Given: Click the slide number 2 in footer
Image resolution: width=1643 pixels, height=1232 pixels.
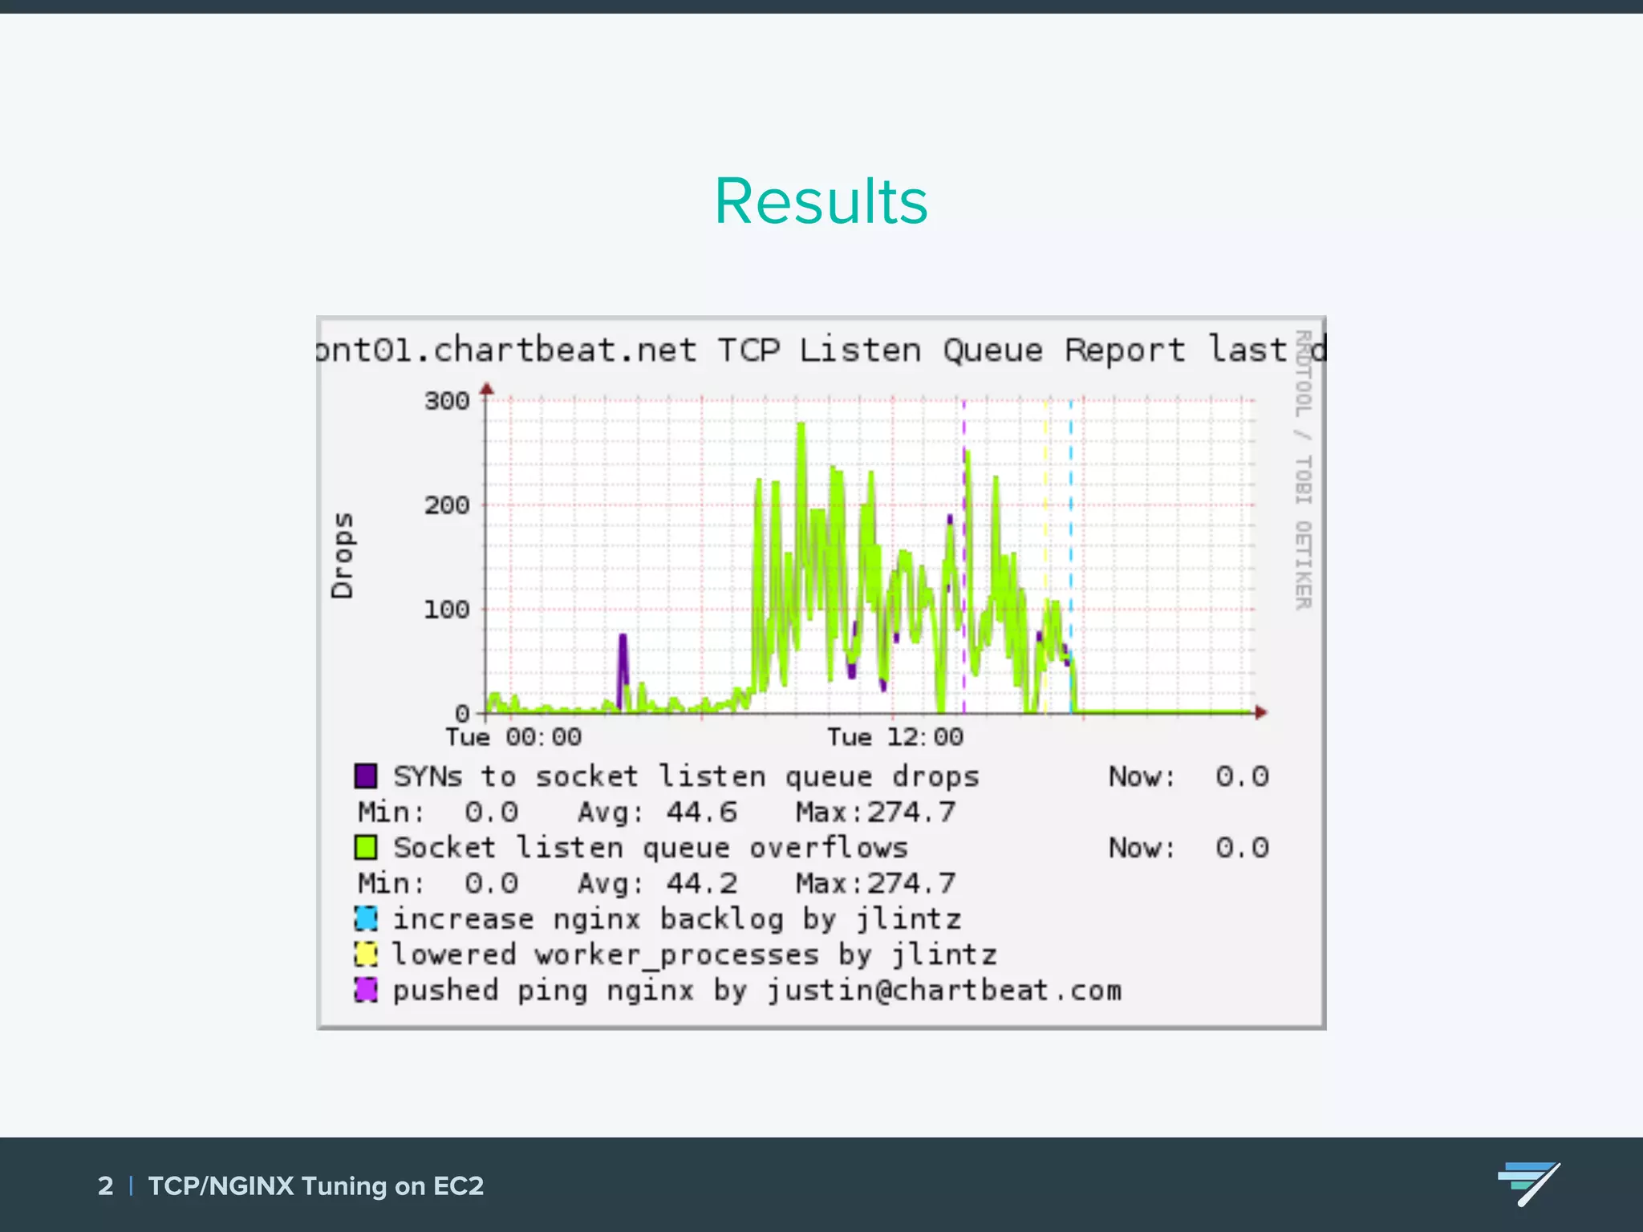Looking at the screenshot, I should tap(105, 1185).
